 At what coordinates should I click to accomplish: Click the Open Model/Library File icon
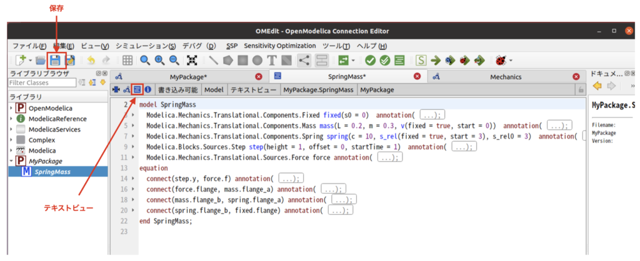(x=41, y=61)
